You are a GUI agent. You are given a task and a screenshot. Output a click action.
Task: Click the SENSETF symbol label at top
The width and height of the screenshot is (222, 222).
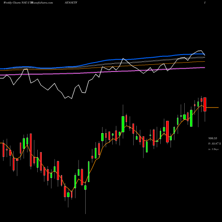(71, 3)
